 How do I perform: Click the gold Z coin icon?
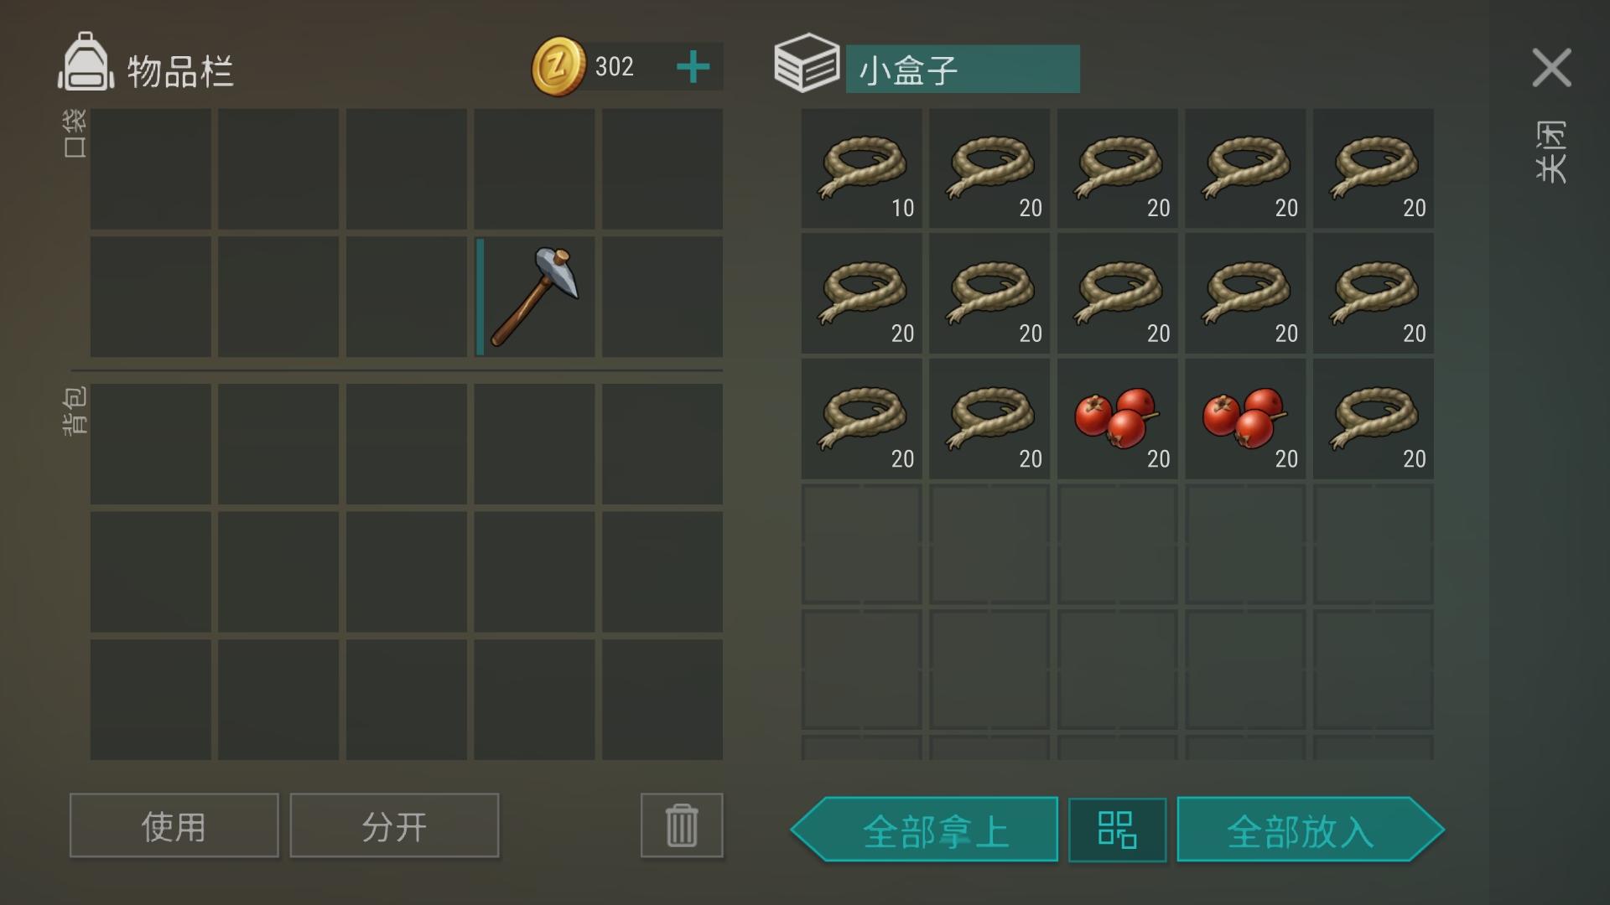[x=558, y=67]
